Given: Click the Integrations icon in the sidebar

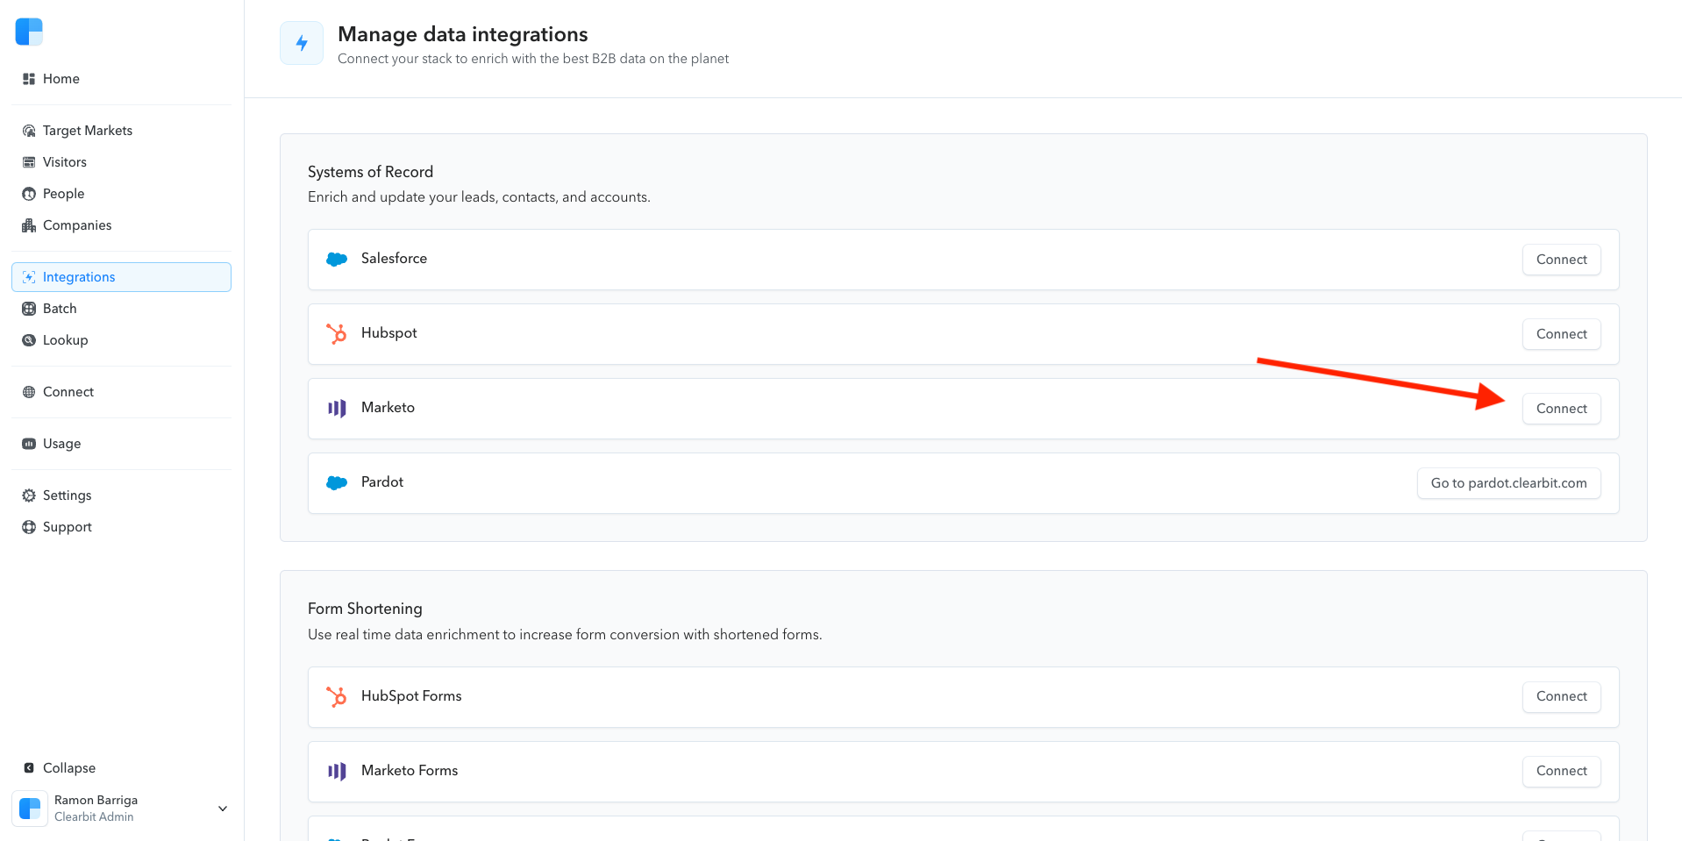Looking at the screenshot, I should coord(29,277).
